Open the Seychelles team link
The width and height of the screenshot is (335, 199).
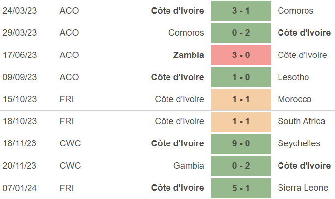click(x=299, y=143)
